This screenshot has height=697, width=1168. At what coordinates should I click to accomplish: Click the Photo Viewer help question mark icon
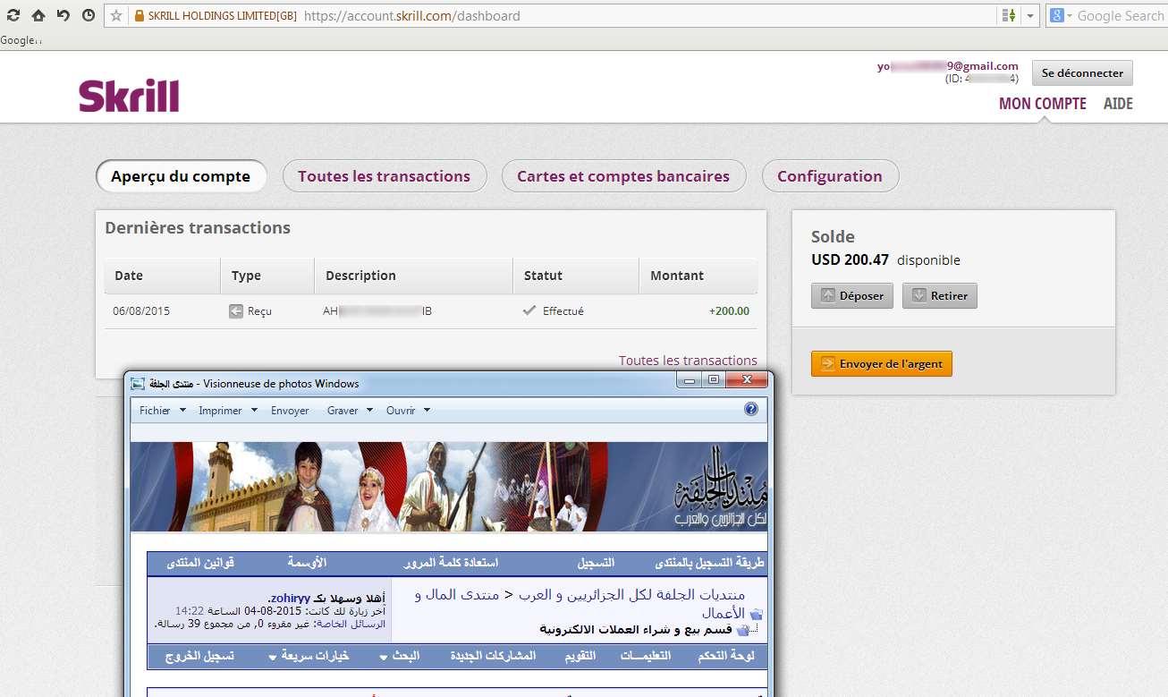(x=751, y=410)
